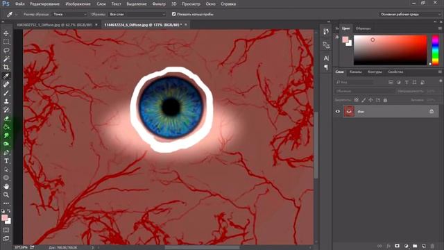Select the Pen tool
Viewport: 444px width, 250px height.
(6, 153)
